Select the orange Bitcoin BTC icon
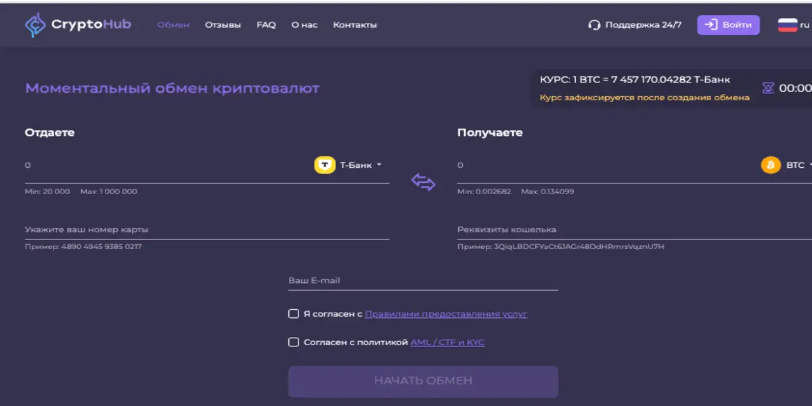 click(x=771, y=164)
